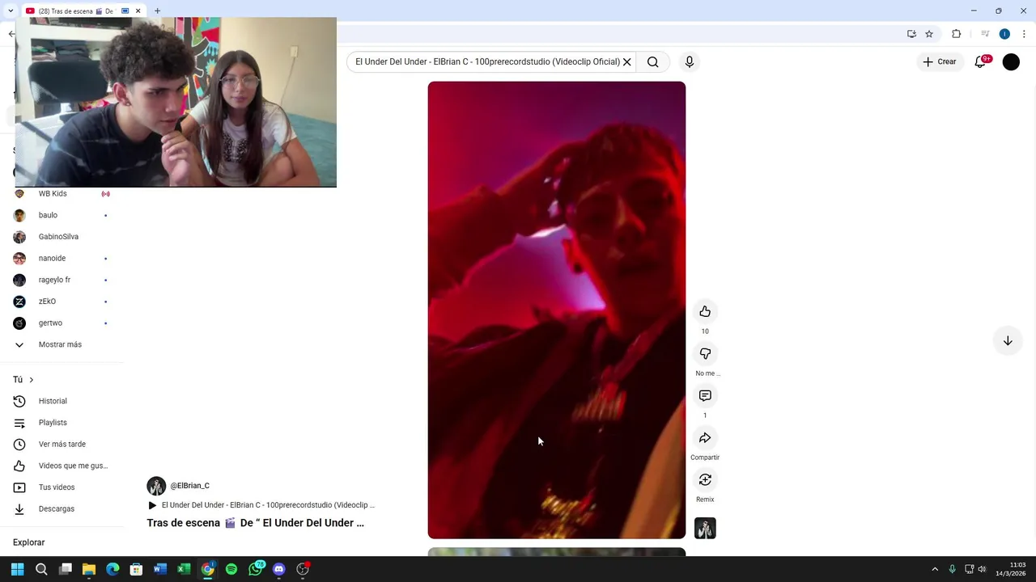The image size is (1036, 582).
Task: Open the @ElBrian_C channel name
Action: tap(189, 486)
